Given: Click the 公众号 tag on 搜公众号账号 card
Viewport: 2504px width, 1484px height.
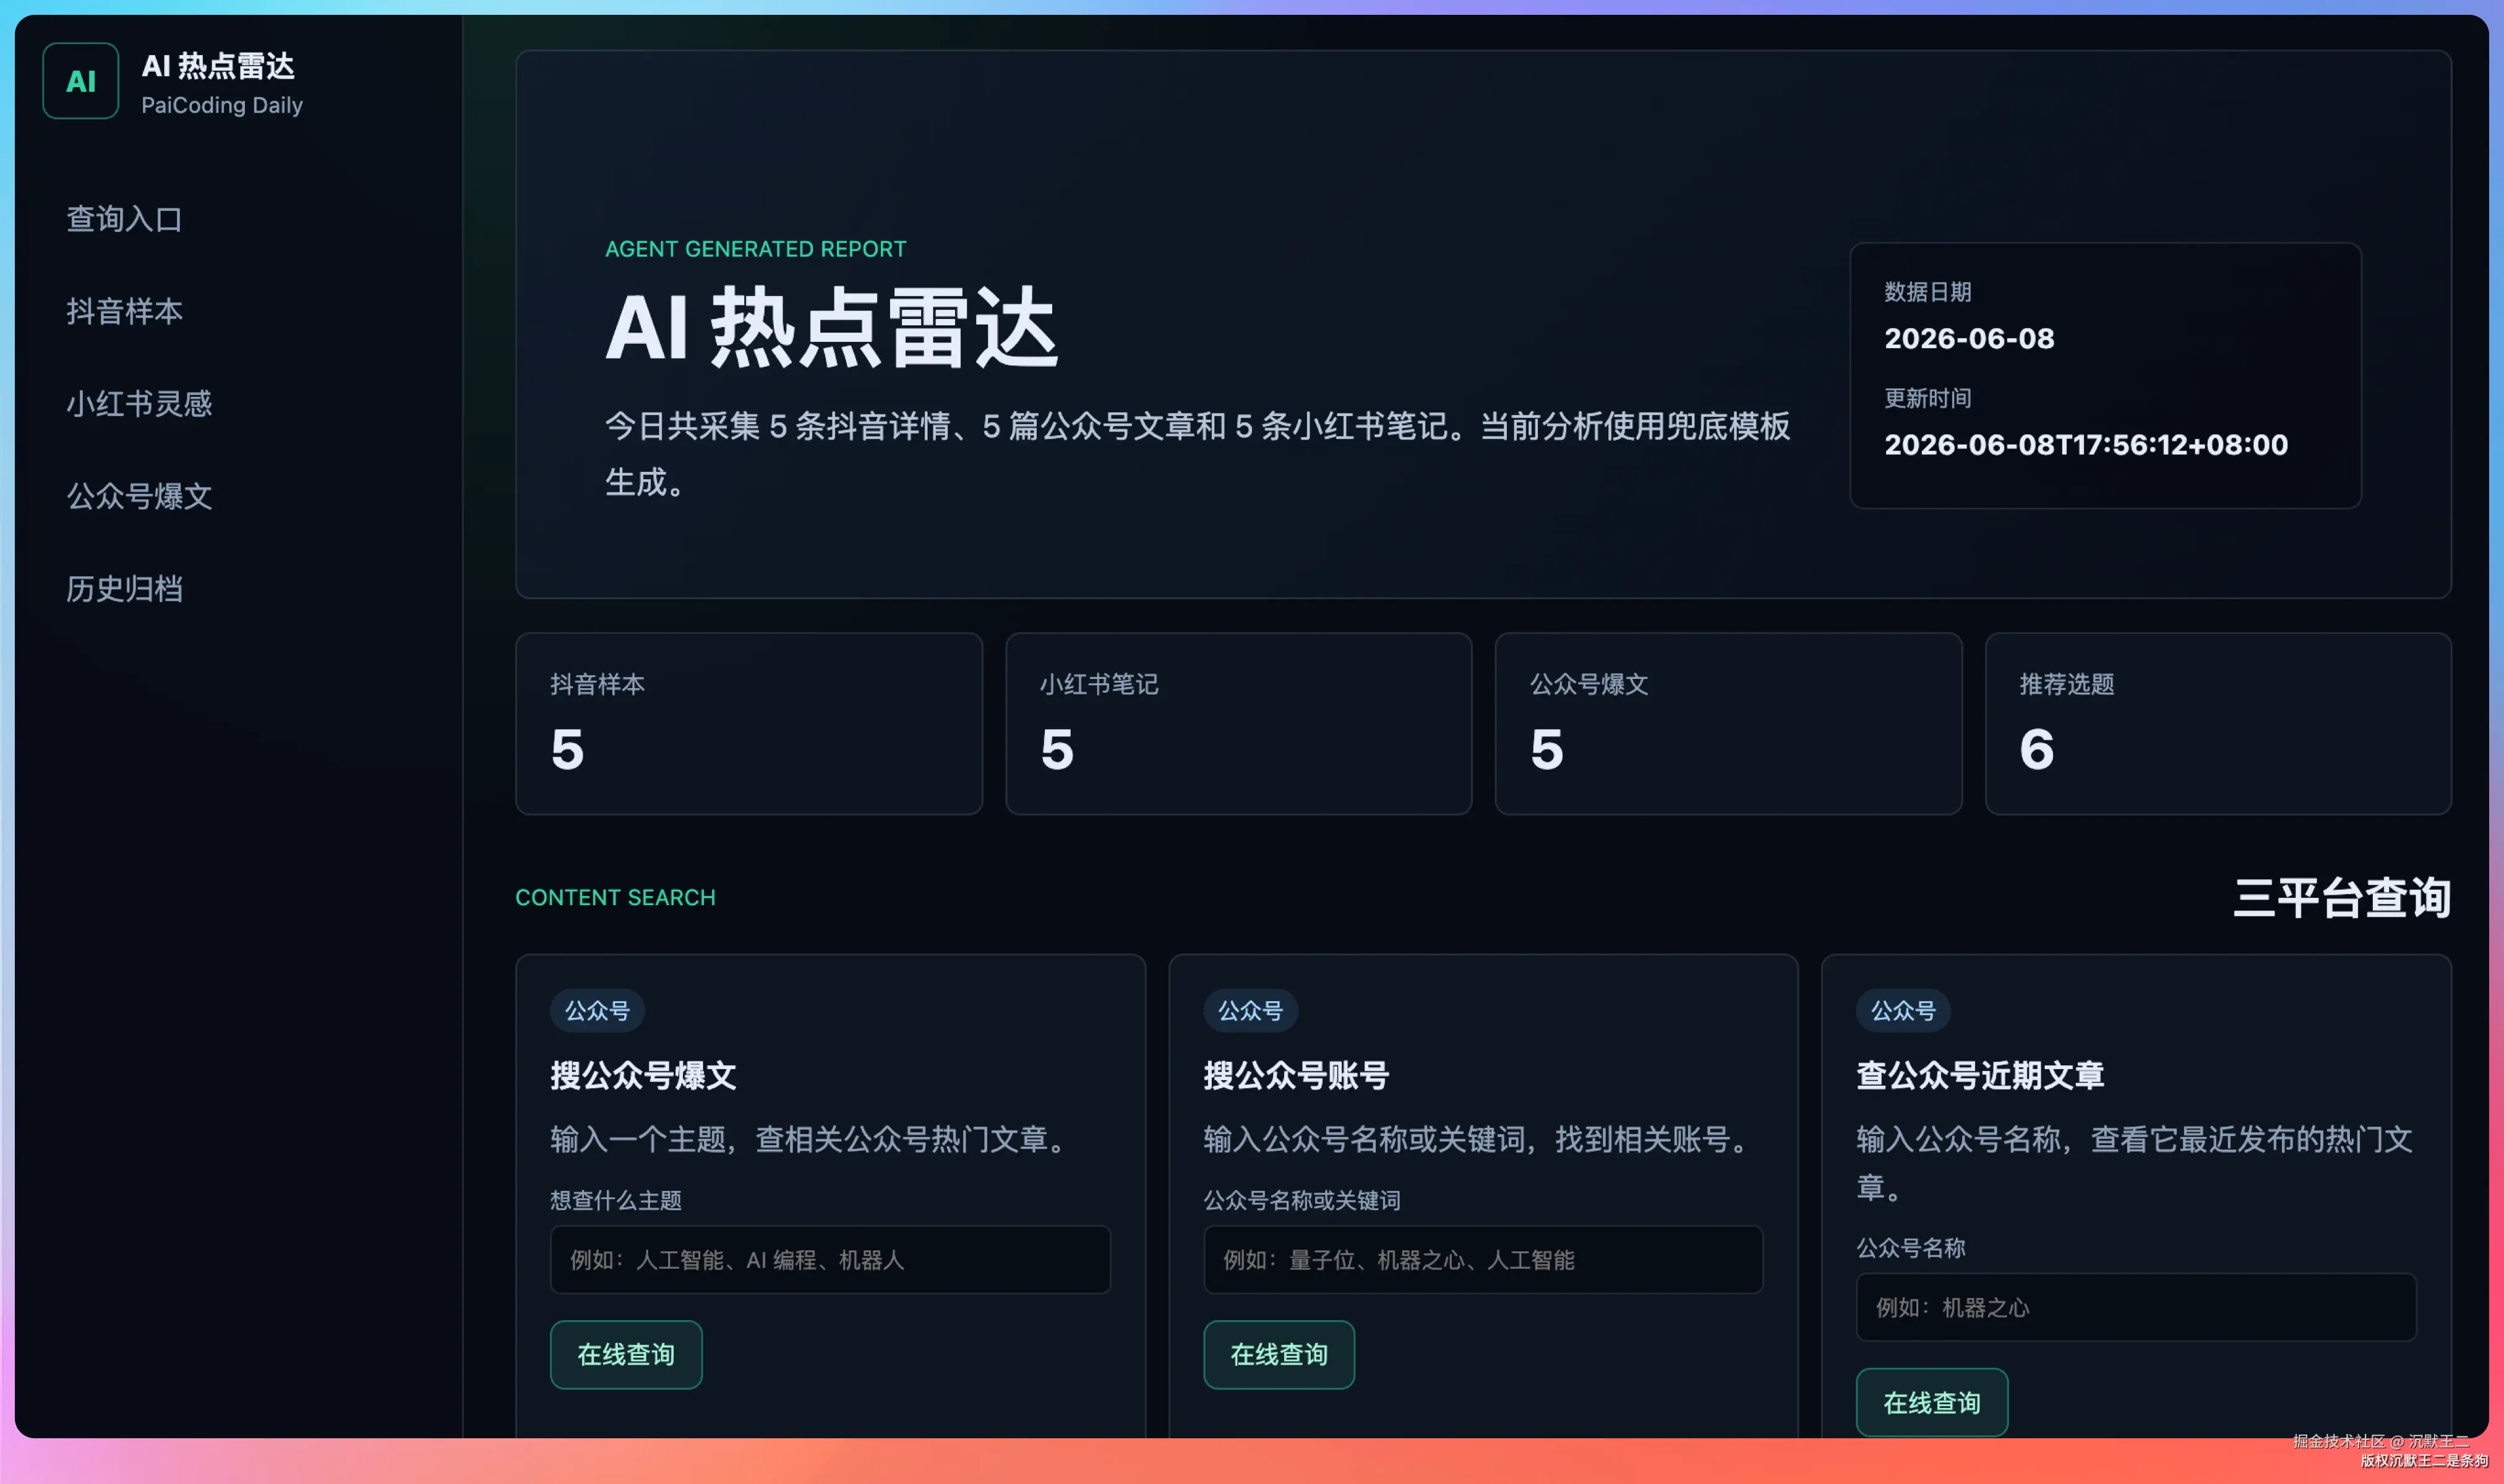Looking at the screenshot, I should coord(1251,1011).
